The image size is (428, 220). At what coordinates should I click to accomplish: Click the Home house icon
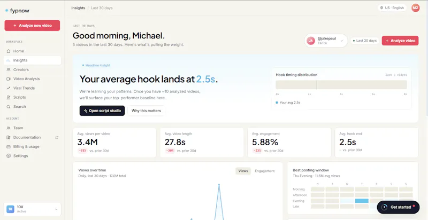point(9,51)
